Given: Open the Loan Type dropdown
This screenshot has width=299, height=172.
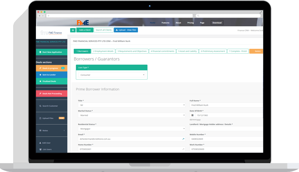Looking at the screenshot, I should point(112,75).
